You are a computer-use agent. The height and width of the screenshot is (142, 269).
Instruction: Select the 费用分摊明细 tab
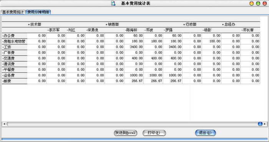pos(38,12)
